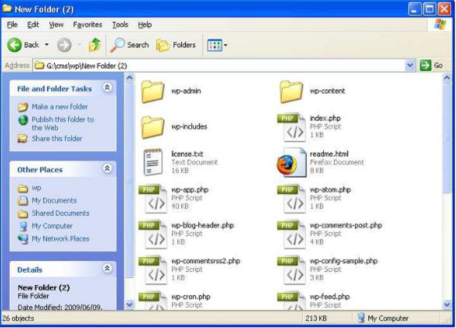Select the wp-config-sample.php file icon

(x=291, y=270)
